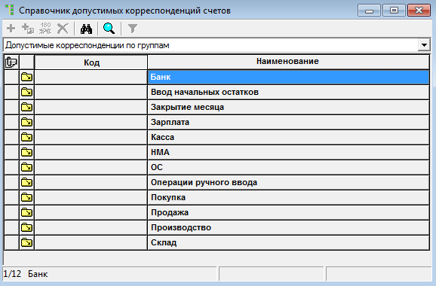
Task: Click the folder icon next to Касса
Action: tap(26, 137)
